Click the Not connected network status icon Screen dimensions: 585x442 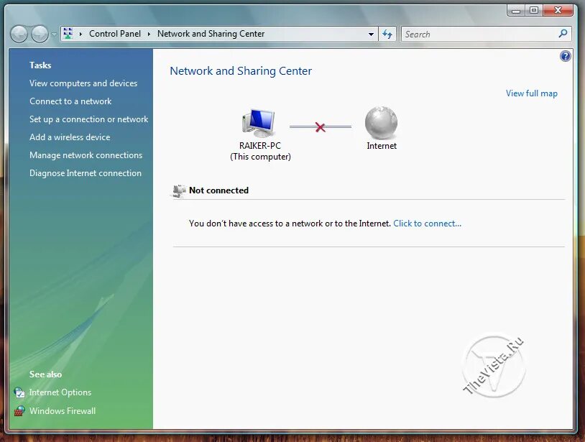coord(179,190)
